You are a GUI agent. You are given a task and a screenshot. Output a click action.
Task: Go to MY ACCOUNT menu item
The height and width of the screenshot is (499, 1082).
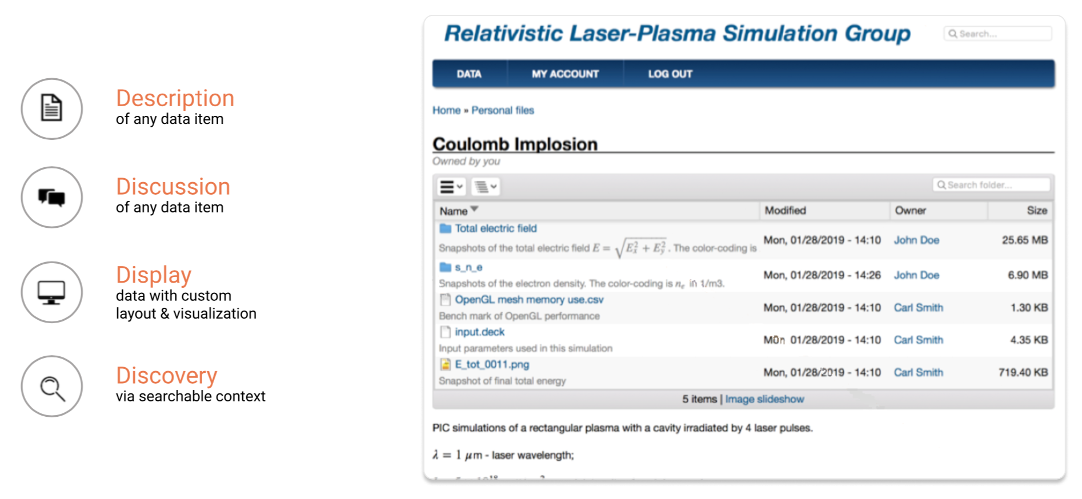coord(565,74)
